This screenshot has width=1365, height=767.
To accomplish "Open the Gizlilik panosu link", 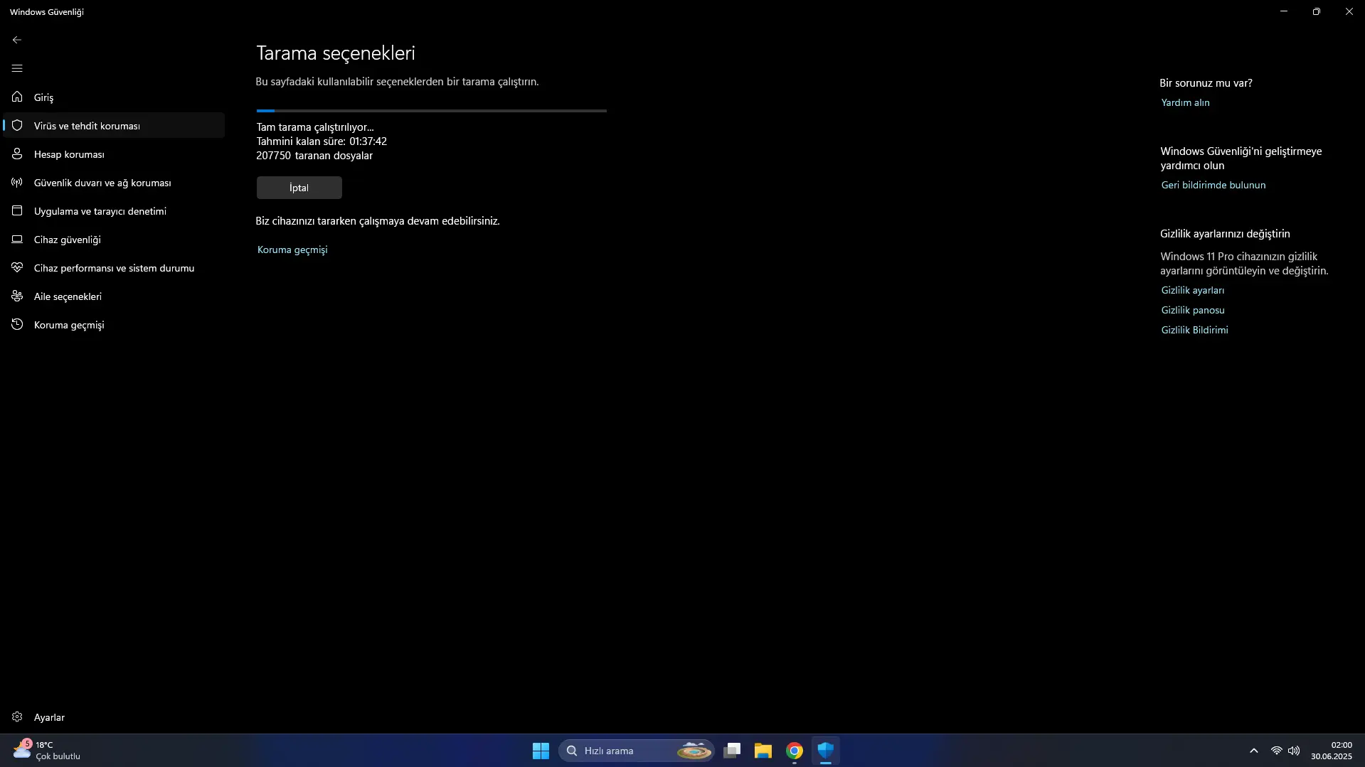I will click(1192, 310).
